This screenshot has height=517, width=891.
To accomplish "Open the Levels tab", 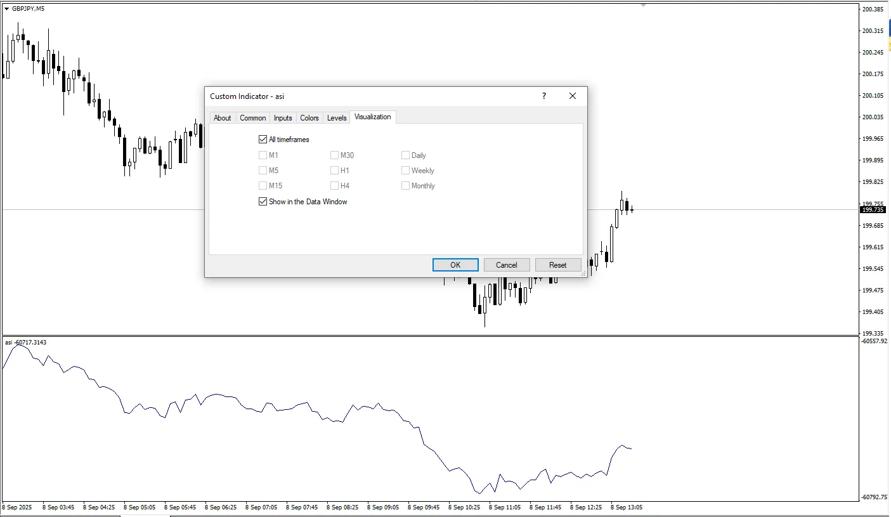I will pos(337,118).
